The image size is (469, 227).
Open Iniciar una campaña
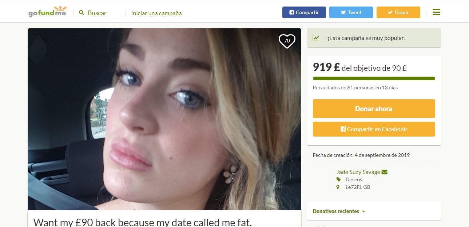click(x=156, y=13)
